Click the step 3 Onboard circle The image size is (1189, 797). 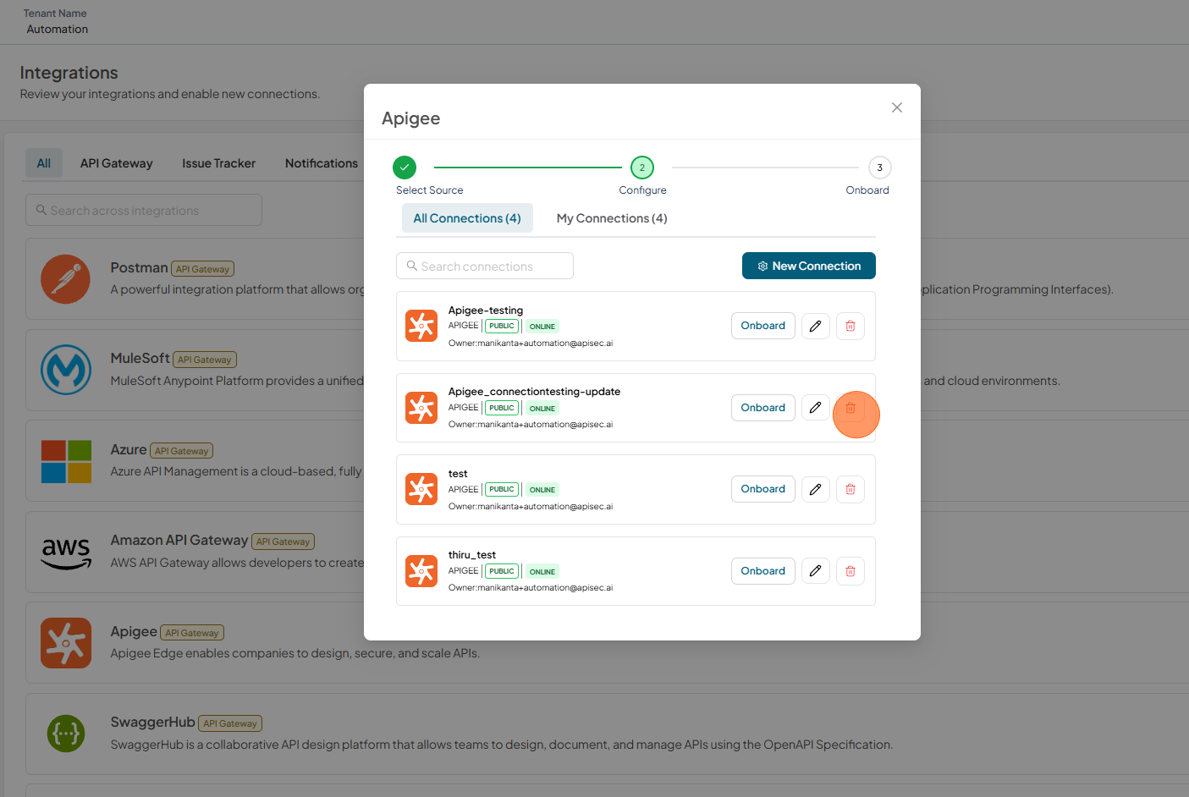coord(880,168)
